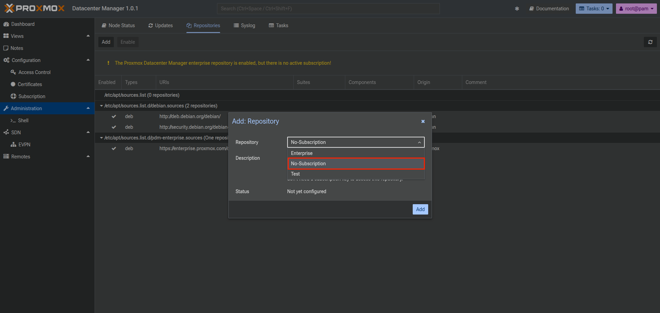This screenshot has width=660, height=313.
Task: Open the EVPN page
Action: (x=47, y=145)
